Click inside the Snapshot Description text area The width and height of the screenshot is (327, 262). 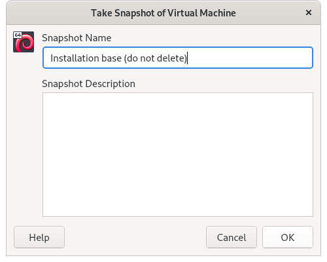coord(178,155)
